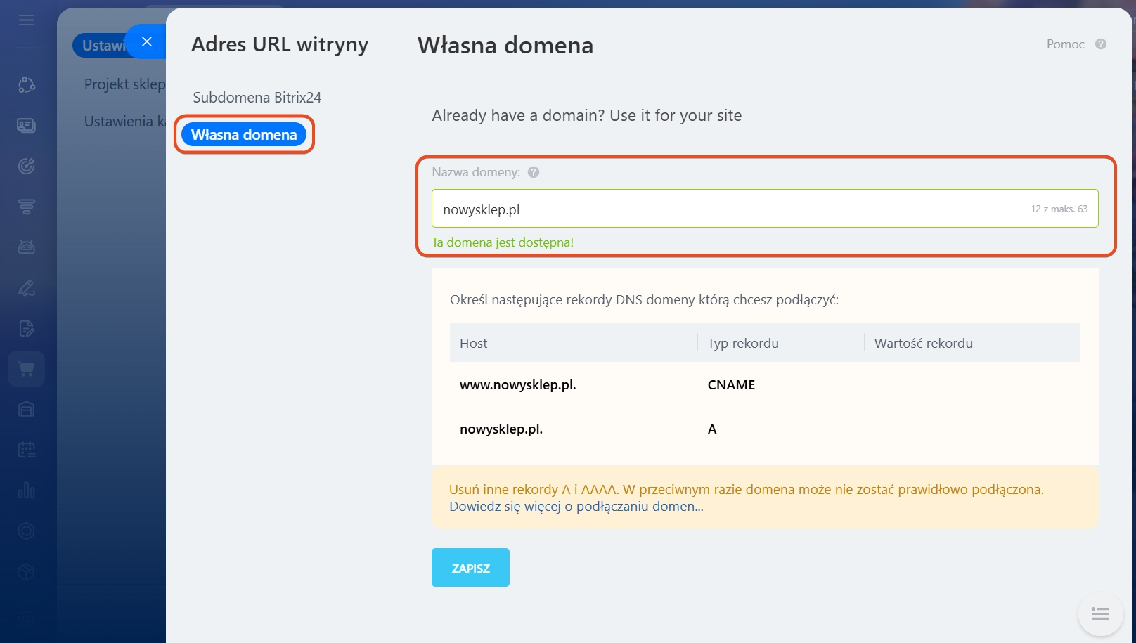Image resolution: width=1136 pixels, height=643 pixels.
Task: Click the '12 z maks. 63' character counter
Action: coord(1059,209)
